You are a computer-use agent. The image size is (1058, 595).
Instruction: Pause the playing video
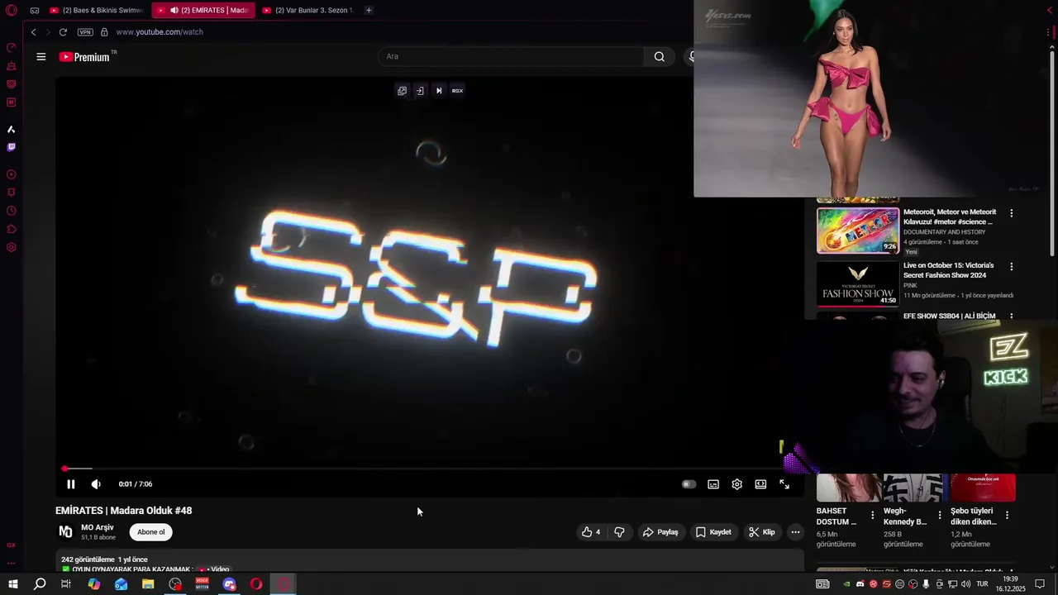tap(70, 484)
